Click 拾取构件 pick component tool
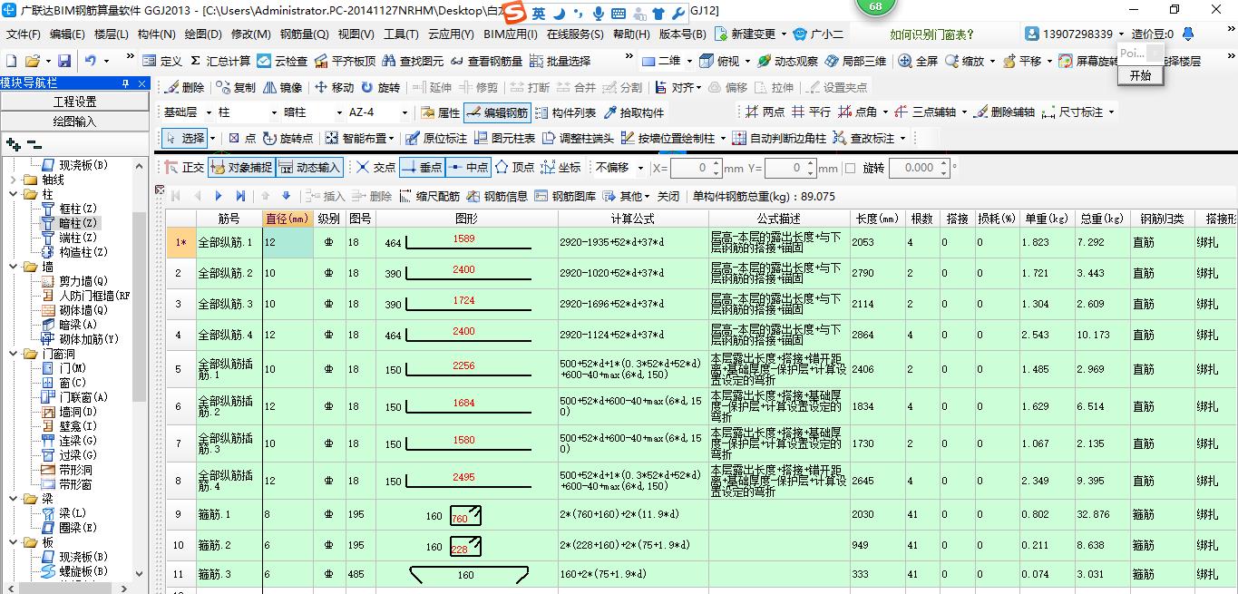This screenshot has width=1238, height=594. [633, 112]
